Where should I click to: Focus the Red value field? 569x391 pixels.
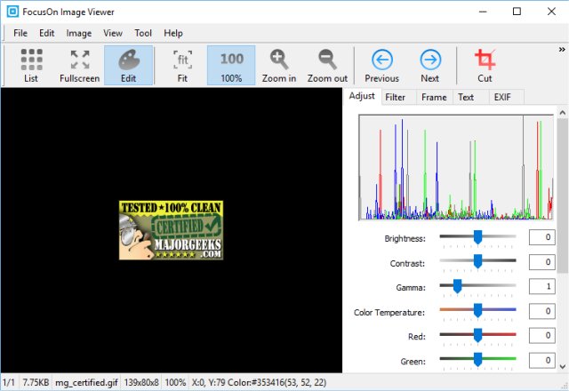tap(541, 336)
